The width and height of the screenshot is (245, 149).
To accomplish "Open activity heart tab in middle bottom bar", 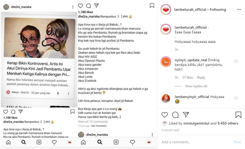I will pos(132,142).
